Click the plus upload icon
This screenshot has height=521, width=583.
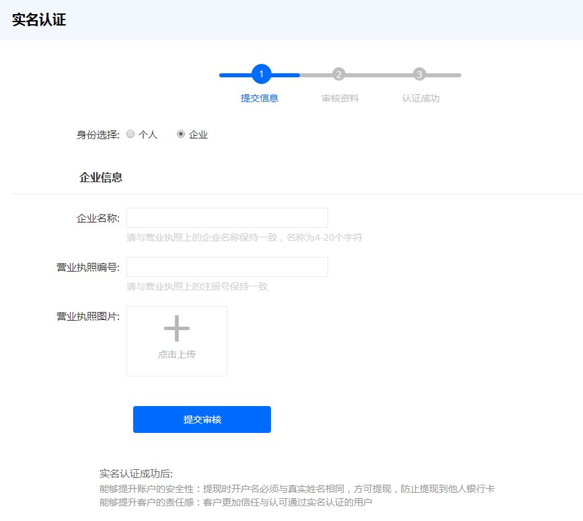point(176,329)
